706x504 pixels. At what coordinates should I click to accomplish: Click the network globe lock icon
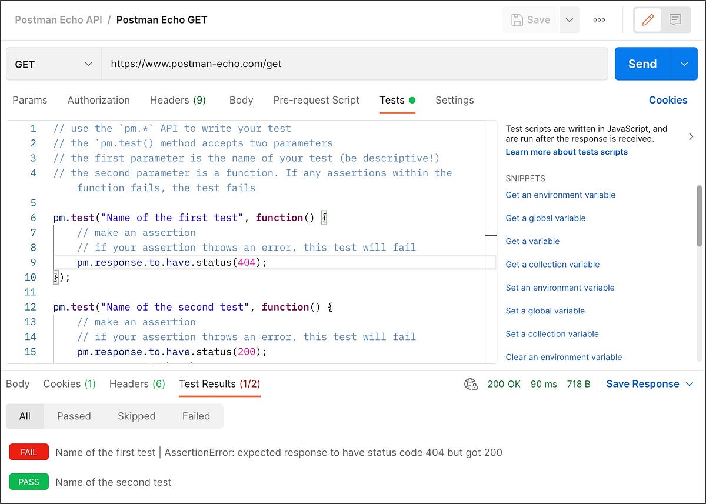(471, 384)
